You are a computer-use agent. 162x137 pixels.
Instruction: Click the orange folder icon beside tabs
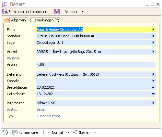click(x=6, y=20)
